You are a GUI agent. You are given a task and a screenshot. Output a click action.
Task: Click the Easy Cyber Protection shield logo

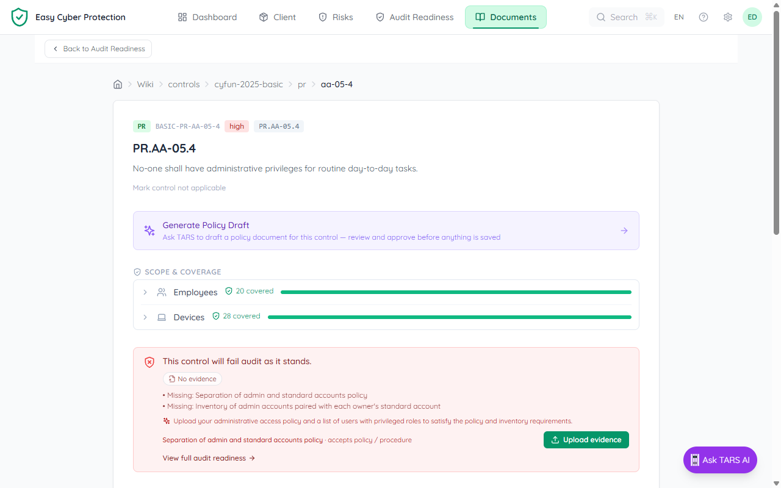pos(20,17)
